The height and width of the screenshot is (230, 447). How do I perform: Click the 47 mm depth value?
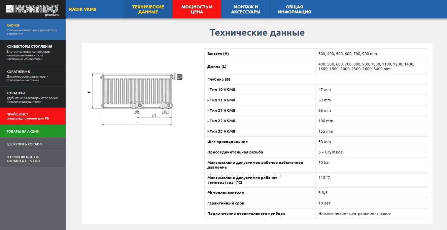click(x=324, y=90)
